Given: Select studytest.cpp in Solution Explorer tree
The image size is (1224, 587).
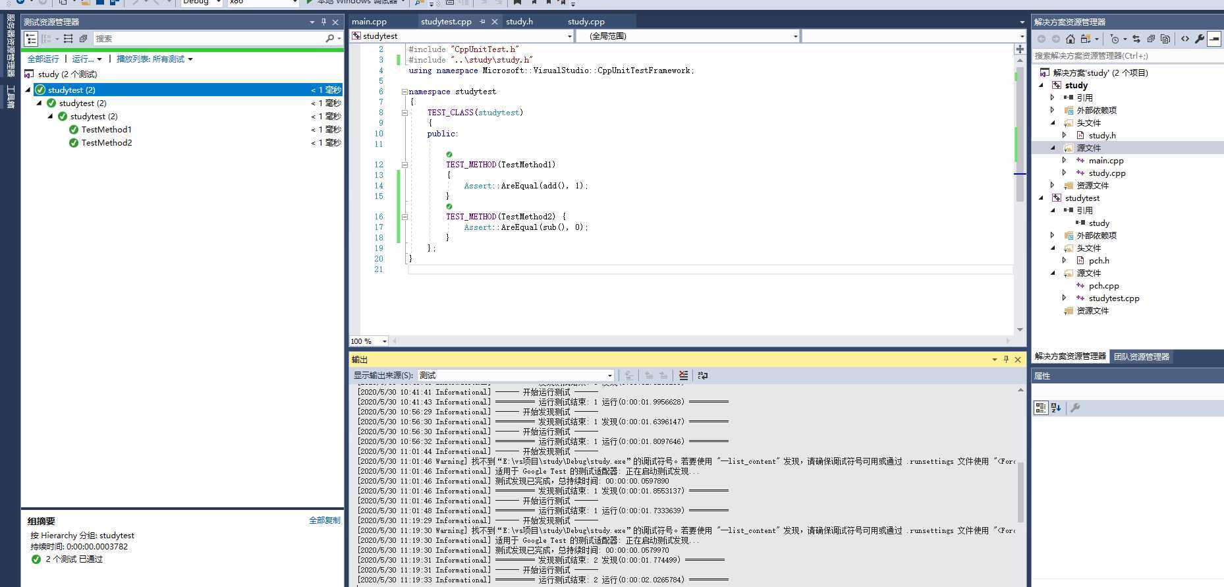Looking at the screenshot, I should [1114, 298].
